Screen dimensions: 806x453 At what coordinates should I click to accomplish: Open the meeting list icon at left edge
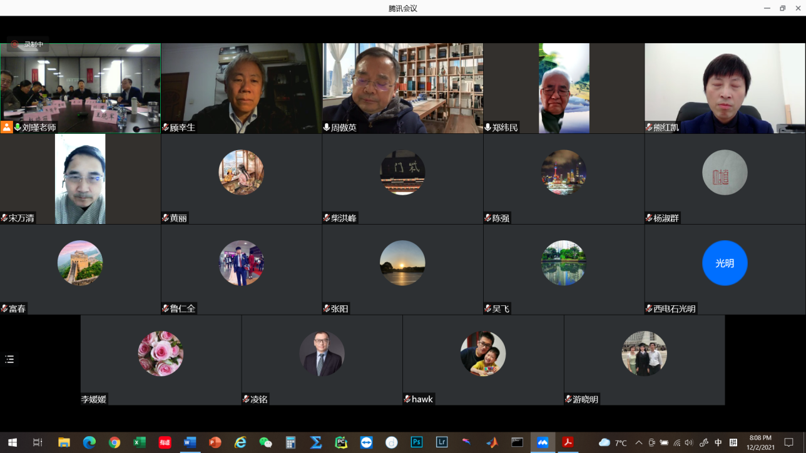(x=9, y=359)
